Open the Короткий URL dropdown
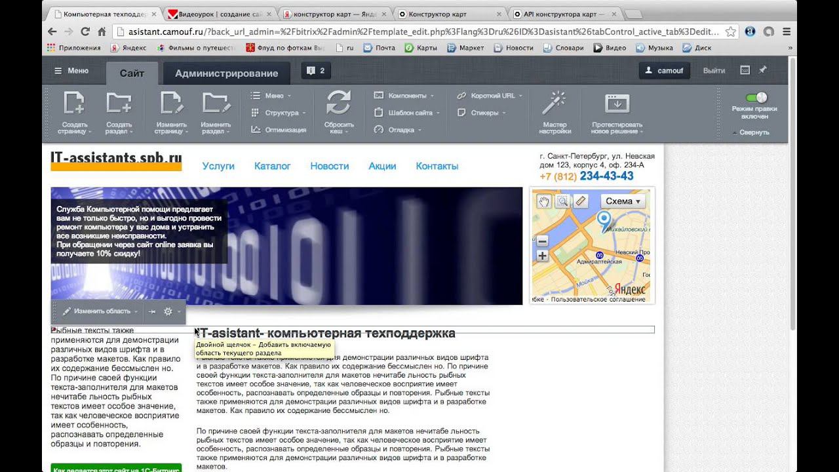 pyautogui.click(x=489, y=96)
